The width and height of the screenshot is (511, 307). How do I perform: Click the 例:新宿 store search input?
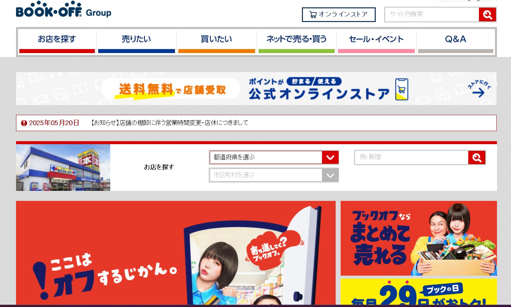pos(411,157)
